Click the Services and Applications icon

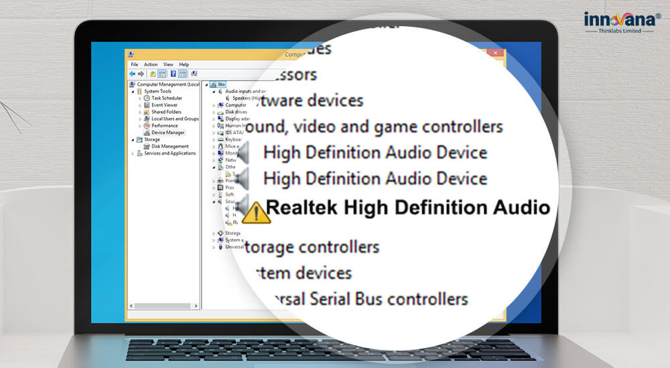coord(140,153)
